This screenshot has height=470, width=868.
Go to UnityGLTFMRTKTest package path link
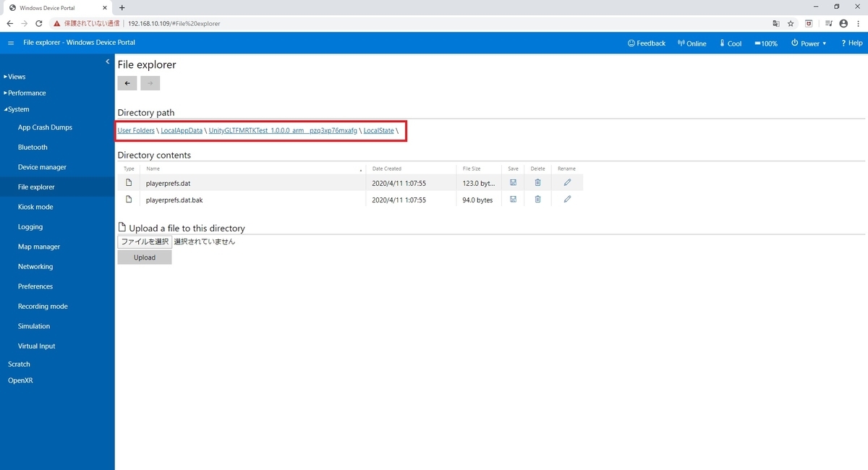pyautogui.click(x=283, y=131)
